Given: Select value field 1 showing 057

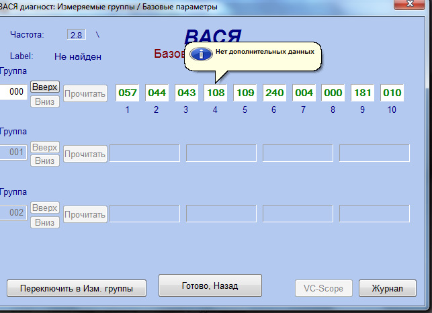Looking at the screenshot, I should pos(127,93).
